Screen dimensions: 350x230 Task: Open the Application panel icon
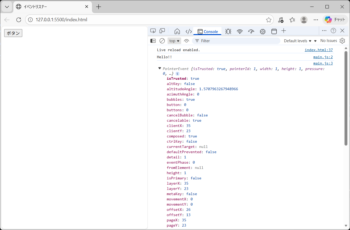[x=274, y=31]
